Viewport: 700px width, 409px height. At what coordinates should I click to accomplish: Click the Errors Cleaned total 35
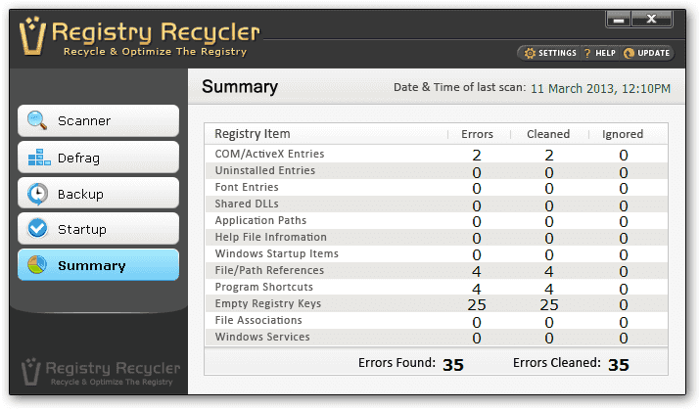tap(619, 365)
